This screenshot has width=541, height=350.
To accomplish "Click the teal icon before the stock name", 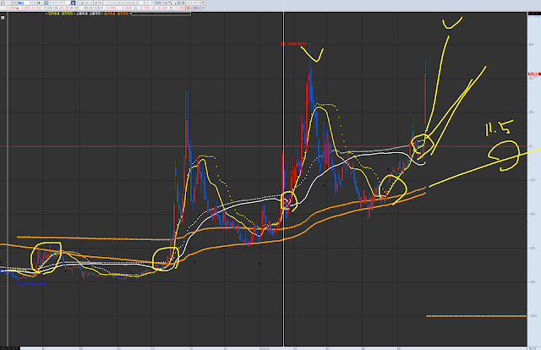I will tap(46, 3).
